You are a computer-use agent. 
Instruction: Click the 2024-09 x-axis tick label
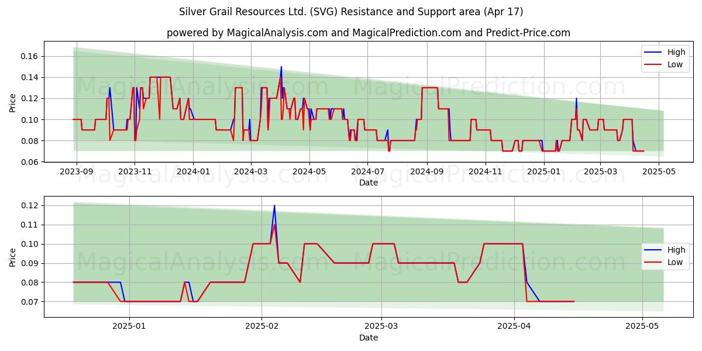(x=426, y=171)
